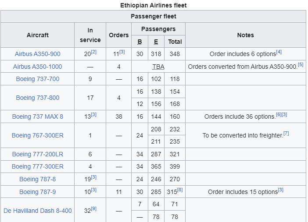The height and width of the screenshot is (222, 308).
Task: Click citation [2] next to A350-900 in service
Action: pos(94,52)
